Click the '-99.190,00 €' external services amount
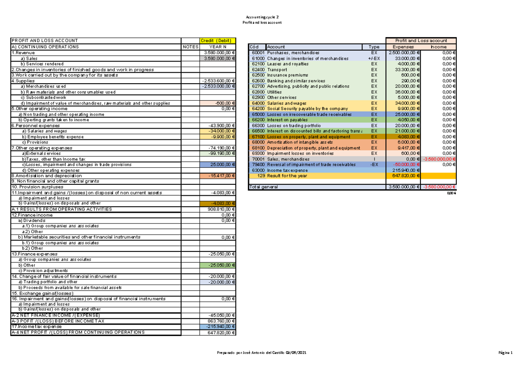524x370 pixels. 217,153
